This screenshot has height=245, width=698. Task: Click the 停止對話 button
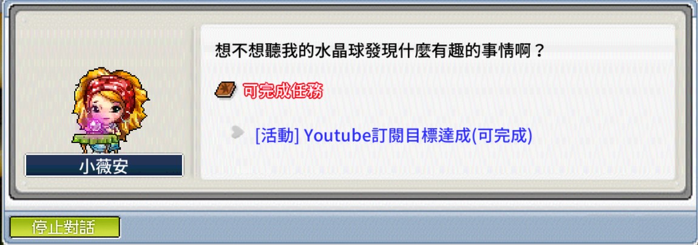65,227
